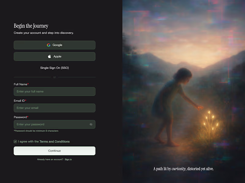Sign up with the Google button label
245x183 pixels.
point(57,45)
